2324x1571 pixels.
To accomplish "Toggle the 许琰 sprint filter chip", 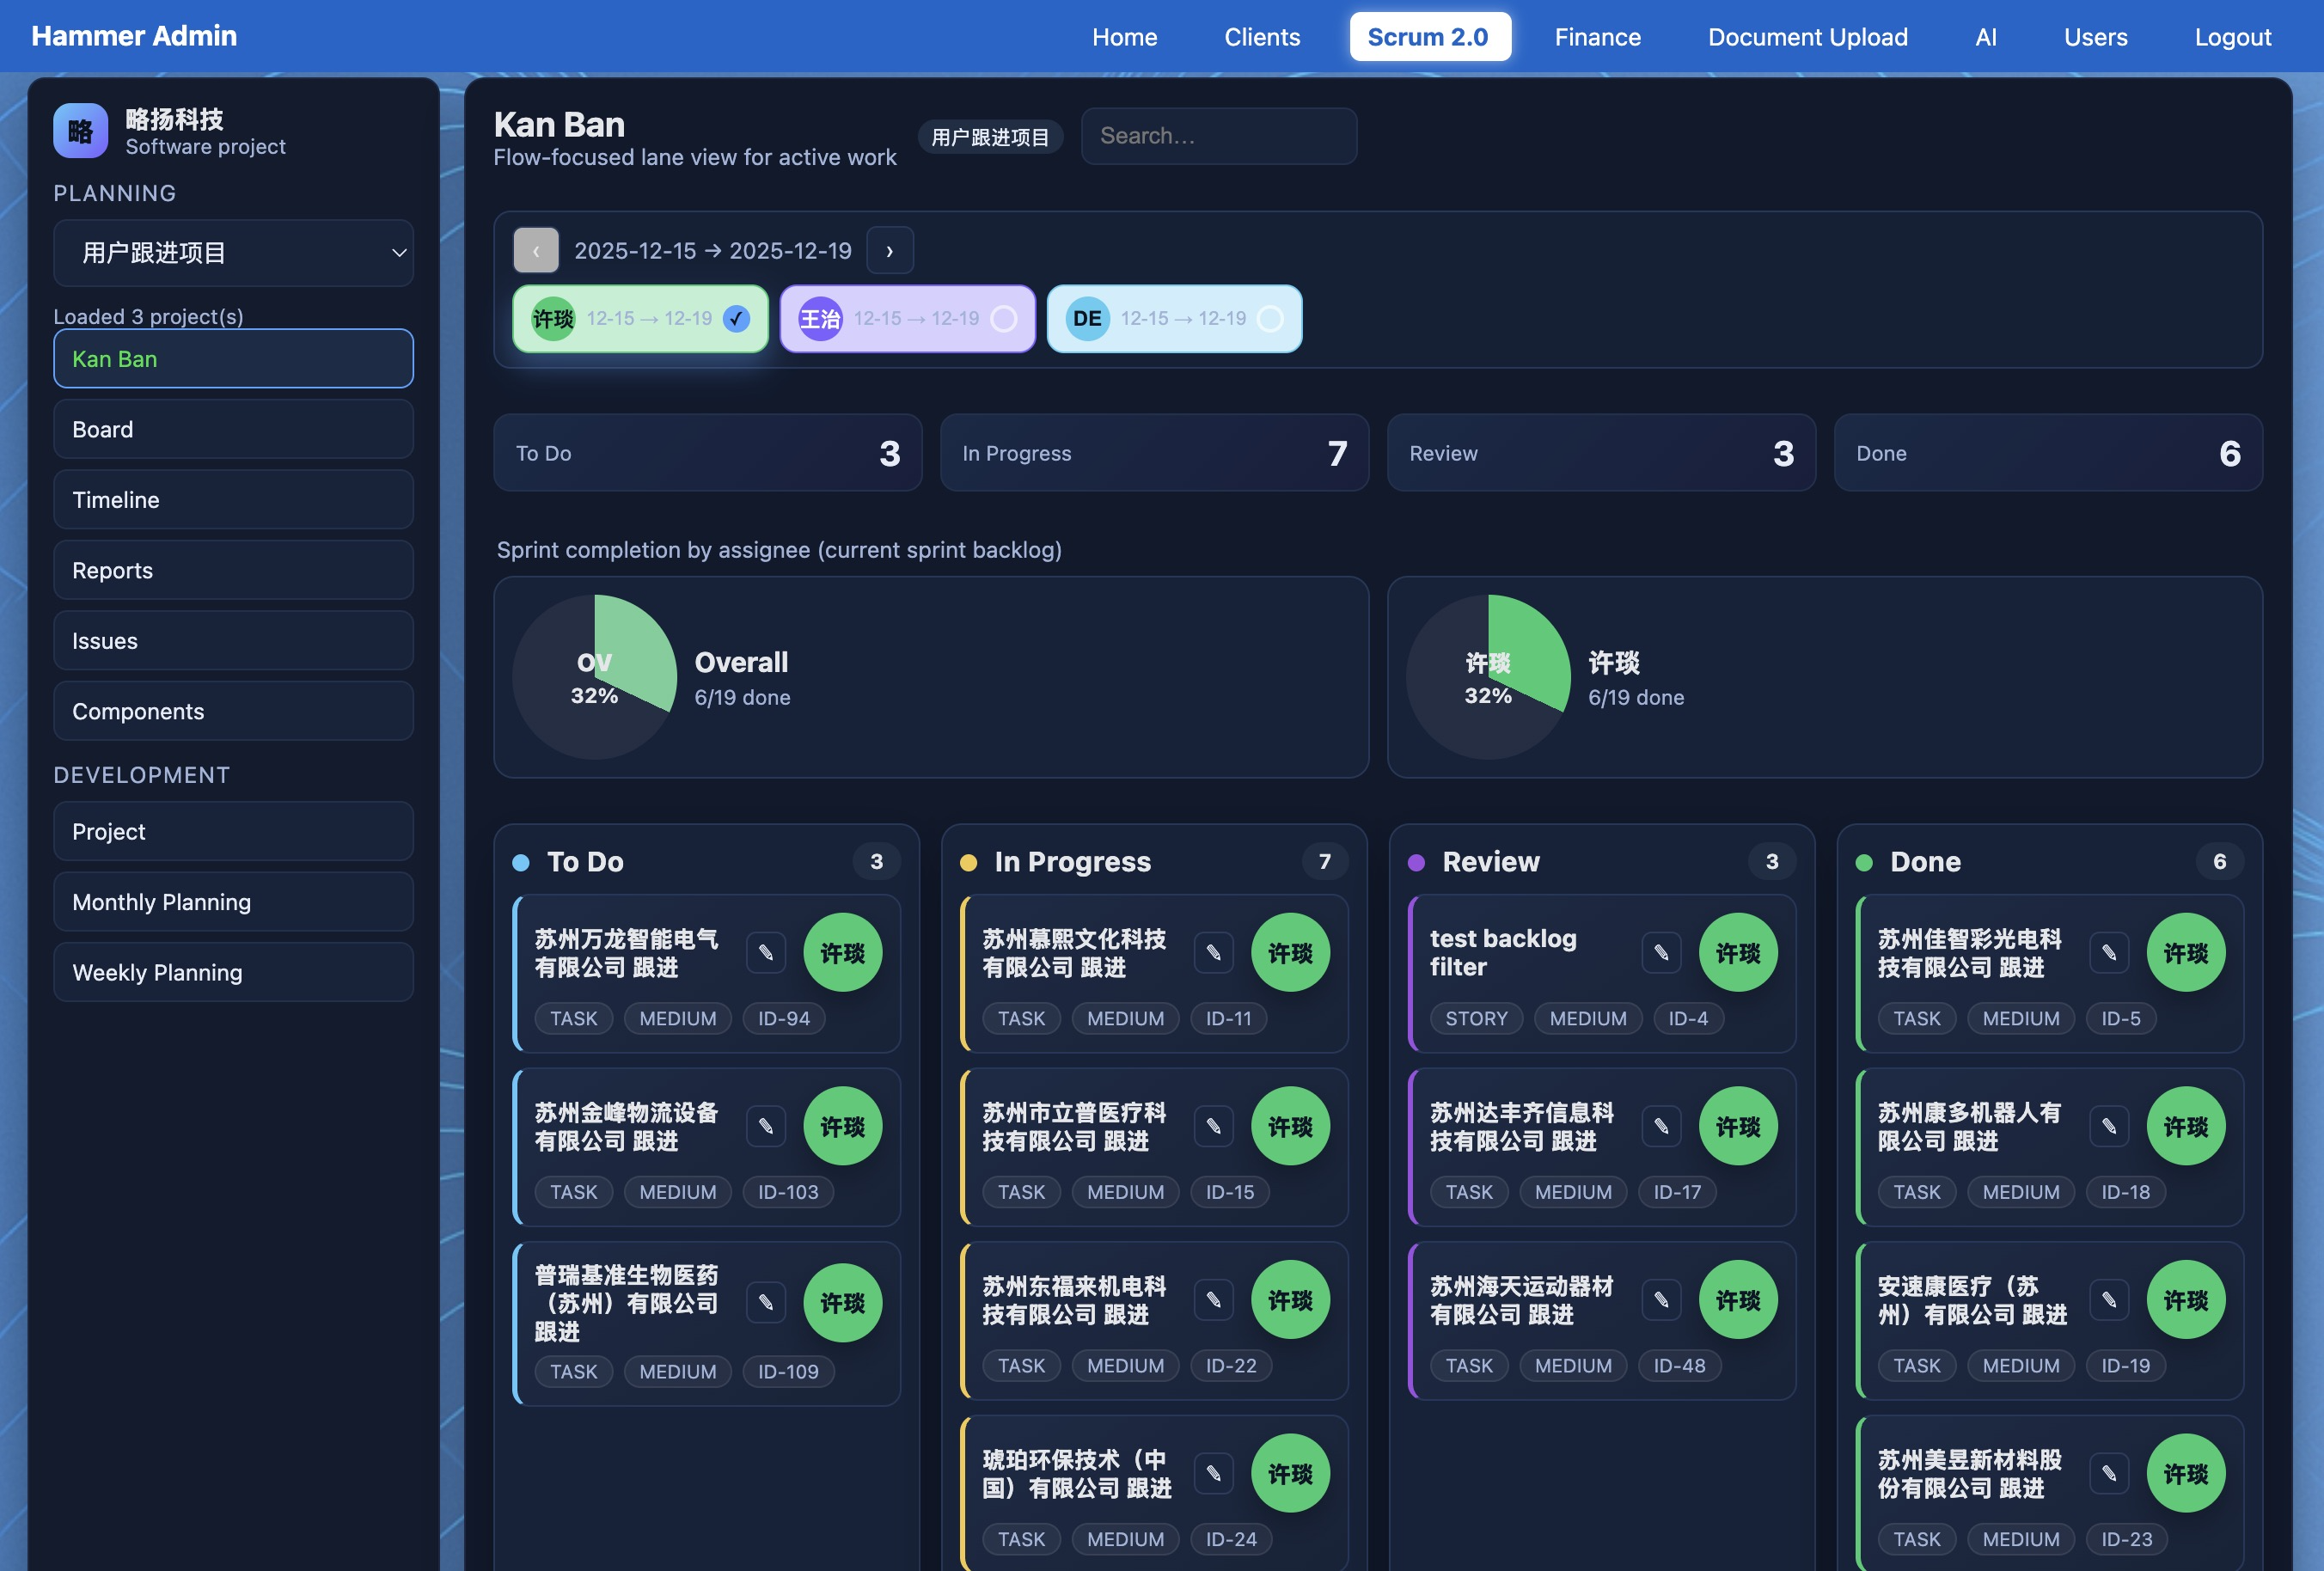I will point(641,319).
